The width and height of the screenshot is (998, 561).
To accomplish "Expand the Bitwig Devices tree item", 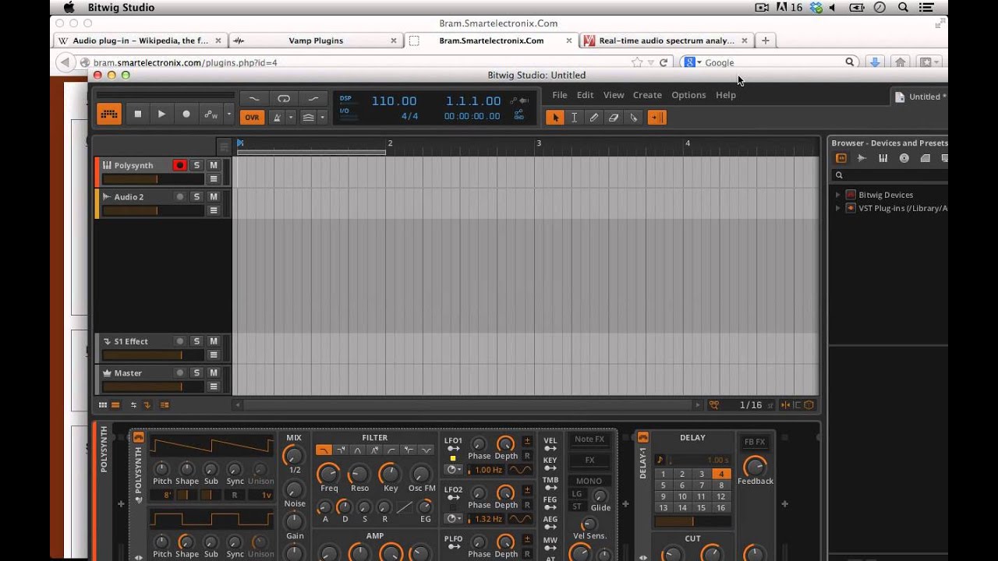I will [838, 195].
